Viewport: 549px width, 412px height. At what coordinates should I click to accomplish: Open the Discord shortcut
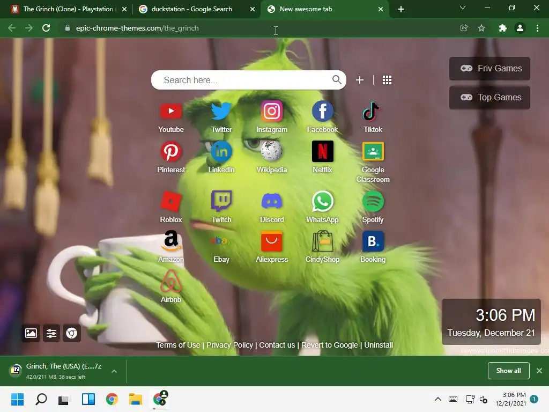click(272, 201)
